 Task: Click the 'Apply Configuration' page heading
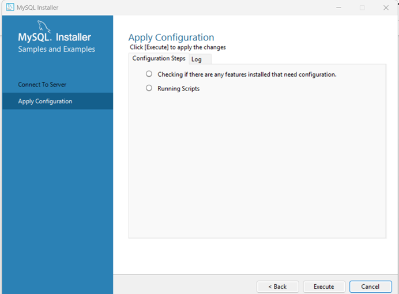171,37
